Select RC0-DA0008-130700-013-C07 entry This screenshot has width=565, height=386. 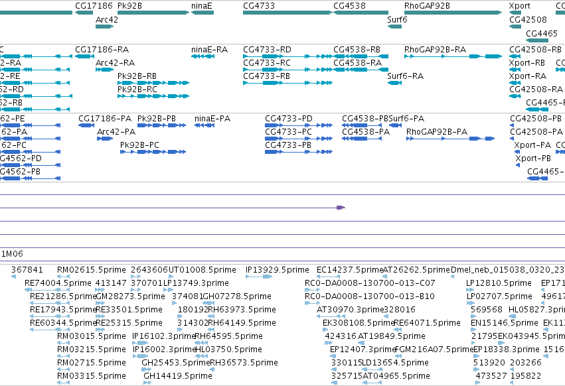click(x=370, y=283)
